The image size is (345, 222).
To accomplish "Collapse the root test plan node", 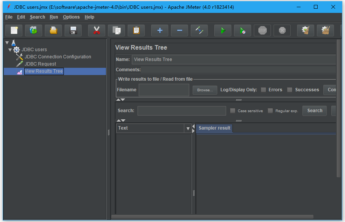I will pyautogui.click(x=6, y=42).
